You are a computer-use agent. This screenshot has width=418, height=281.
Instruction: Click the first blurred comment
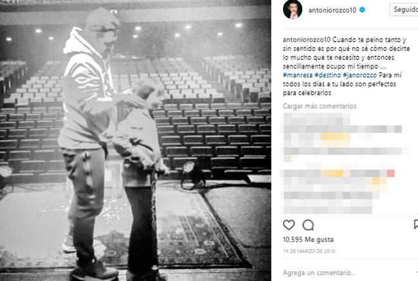(x=344, y=138)
